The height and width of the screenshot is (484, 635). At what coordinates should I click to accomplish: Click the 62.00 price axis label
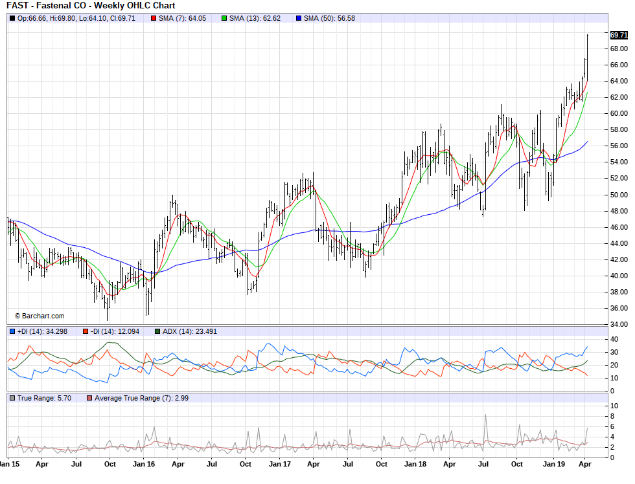[x=619, y=98]
